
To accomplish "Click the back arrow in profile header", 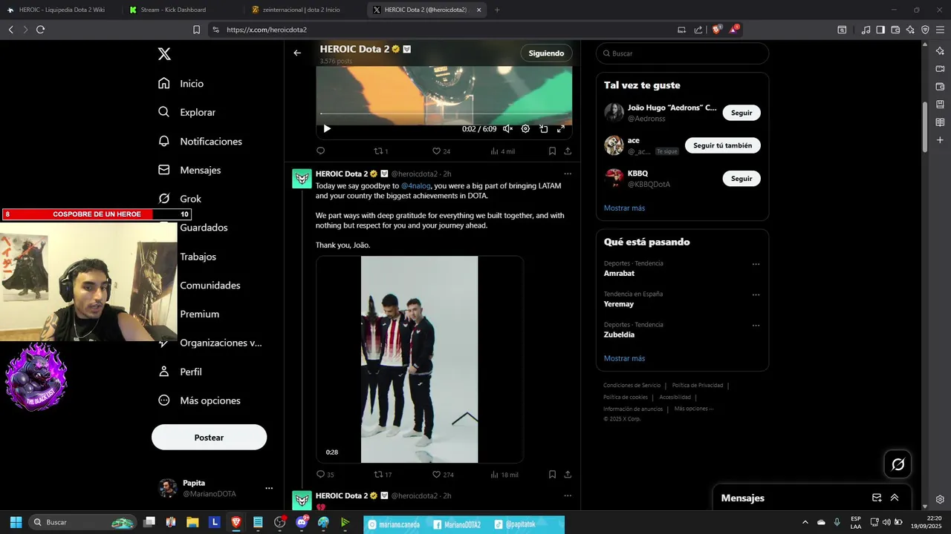I will (297, 53).
